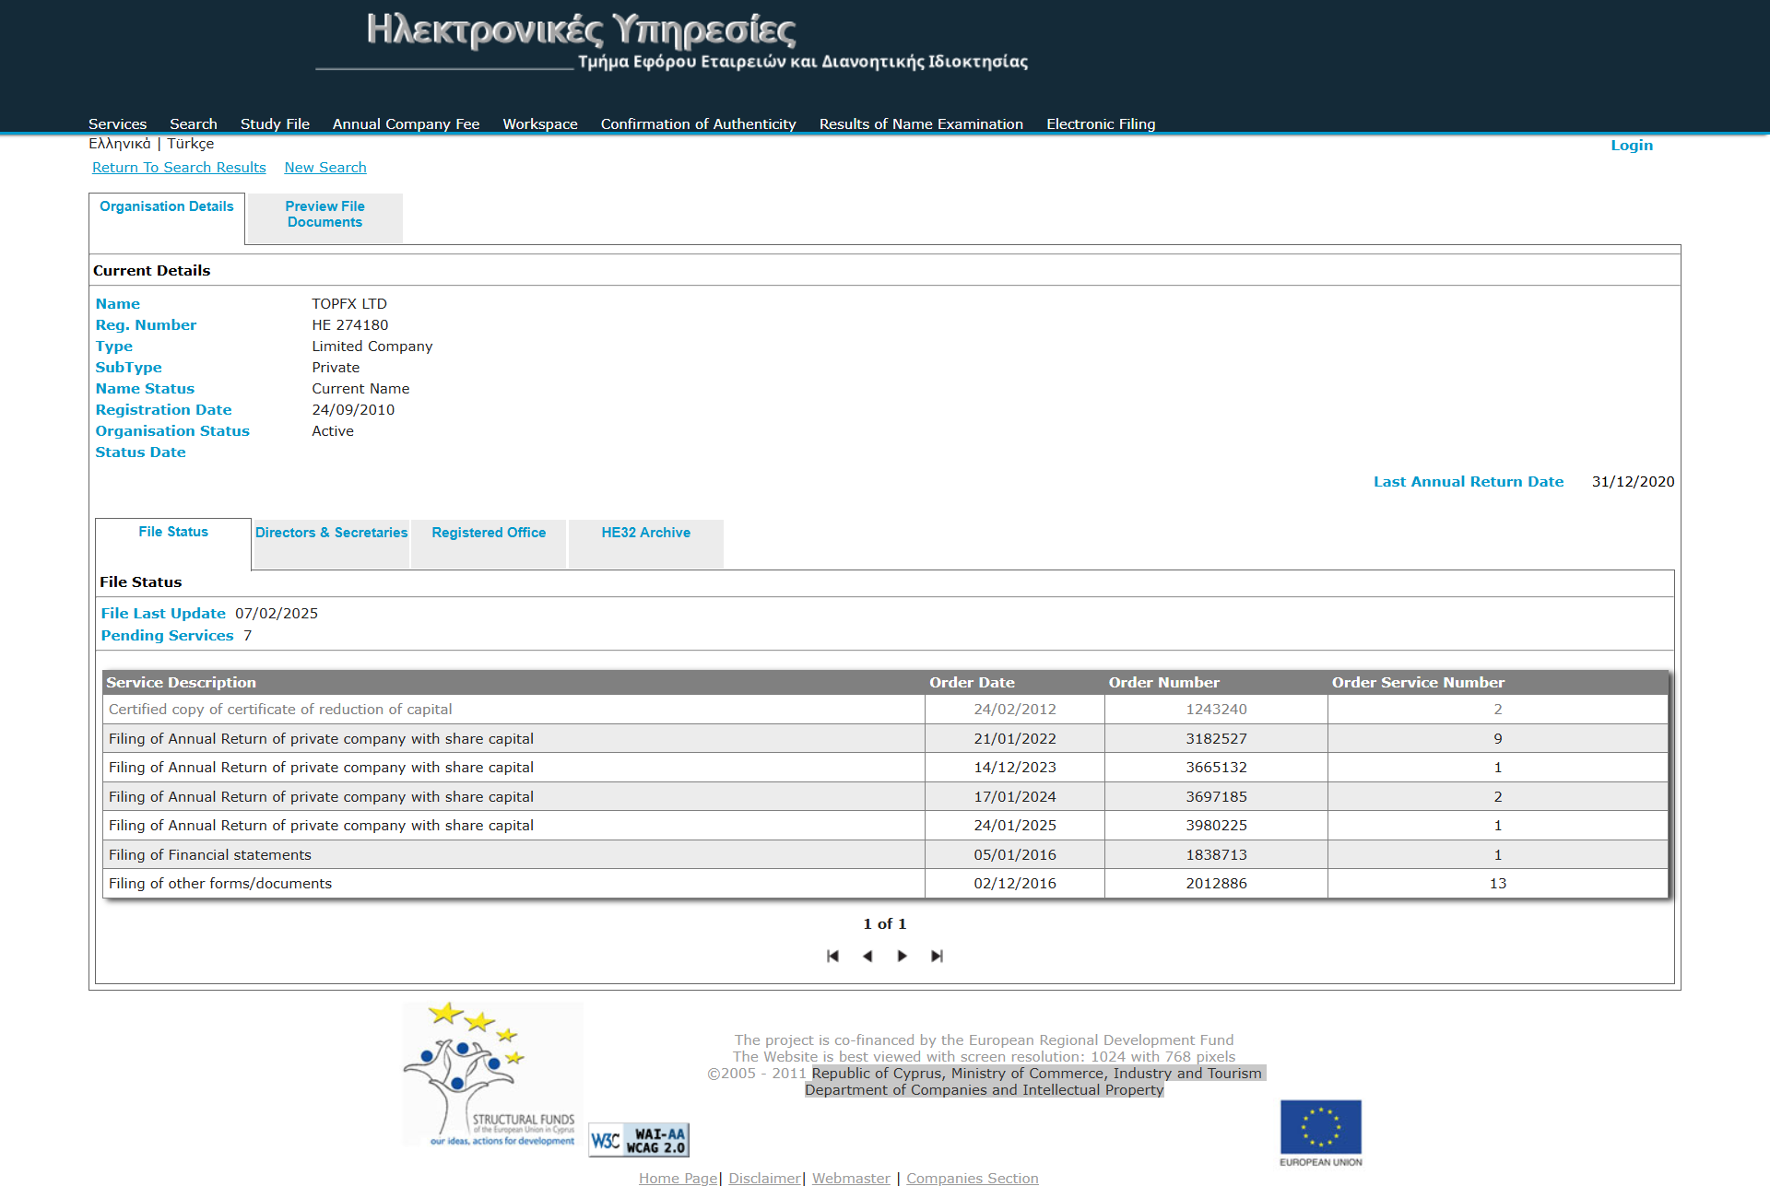Open the Search menu
1770x1198 pixels.
pyautogui.click(x=194, y=123)
